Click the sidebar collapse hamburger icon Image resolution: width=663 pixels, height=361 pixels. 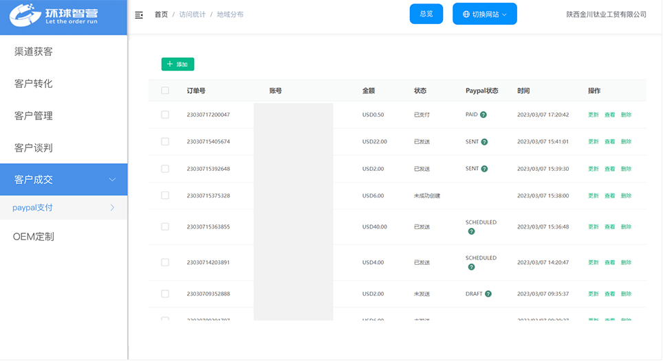(x=139, y=14)
